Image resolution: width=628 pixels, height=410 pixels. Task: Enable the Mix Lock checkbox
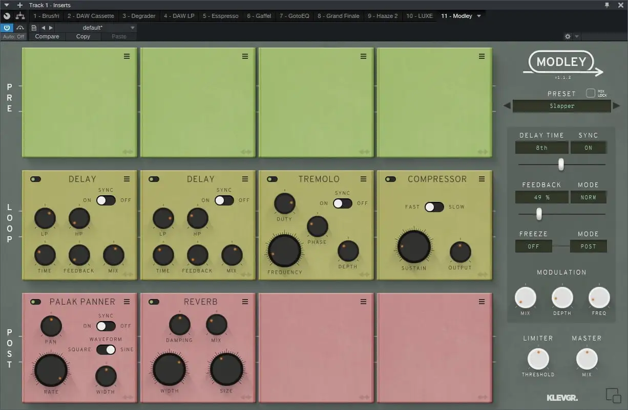tap(591, 93)
